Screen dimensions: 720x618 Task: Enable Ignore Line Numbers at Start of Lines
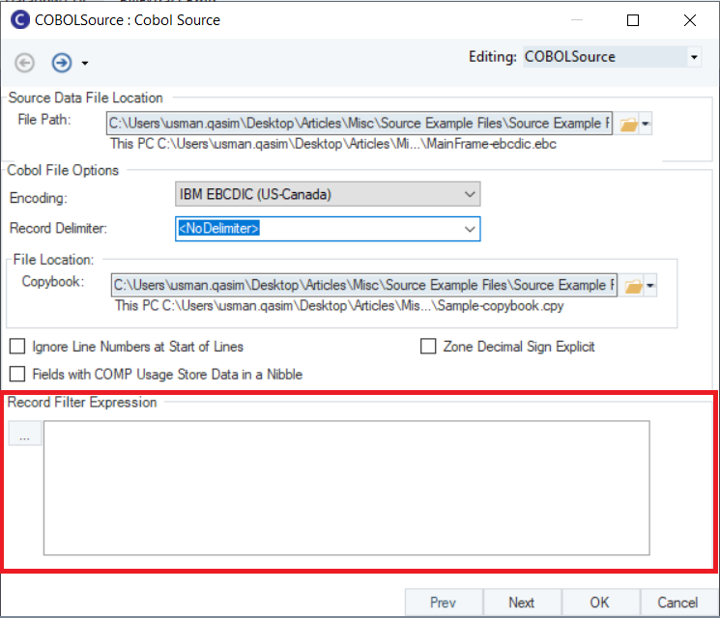17,347
